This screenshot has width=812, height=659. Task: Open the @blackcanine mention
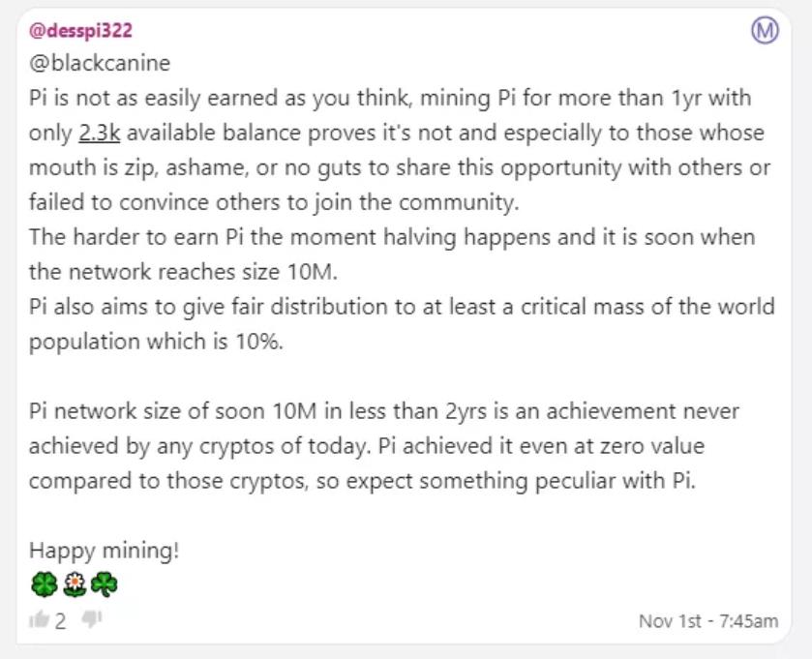pos(100,63)
